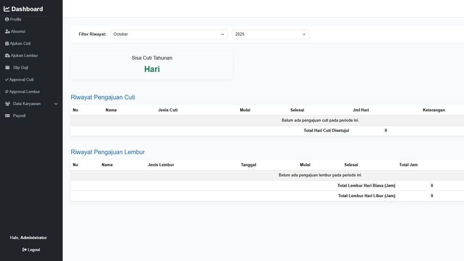464x261 pixels.
Task: Open Absensi via its sidebar icon
Action: coord(7,31)
